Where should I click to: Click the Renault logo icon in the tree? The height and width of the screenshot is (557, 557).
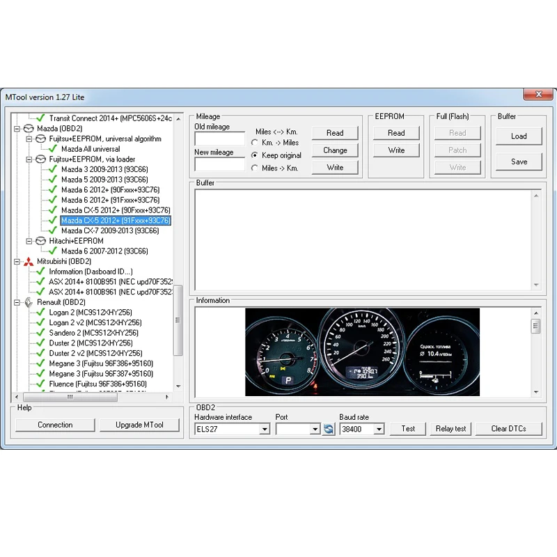click(29, 302)
